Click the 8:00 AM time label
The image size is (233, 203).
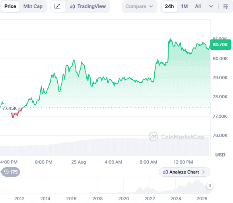pyautogui.click(x=148, y=162)
